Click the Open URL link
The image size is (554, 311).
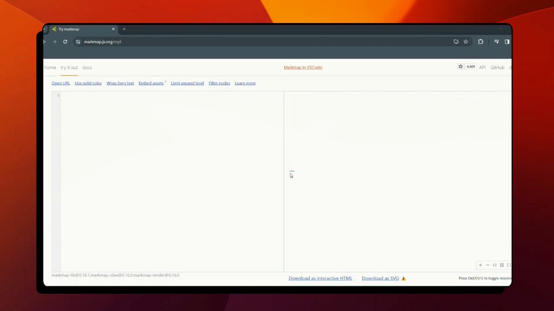pyautogui.click(x=61, y=83)
